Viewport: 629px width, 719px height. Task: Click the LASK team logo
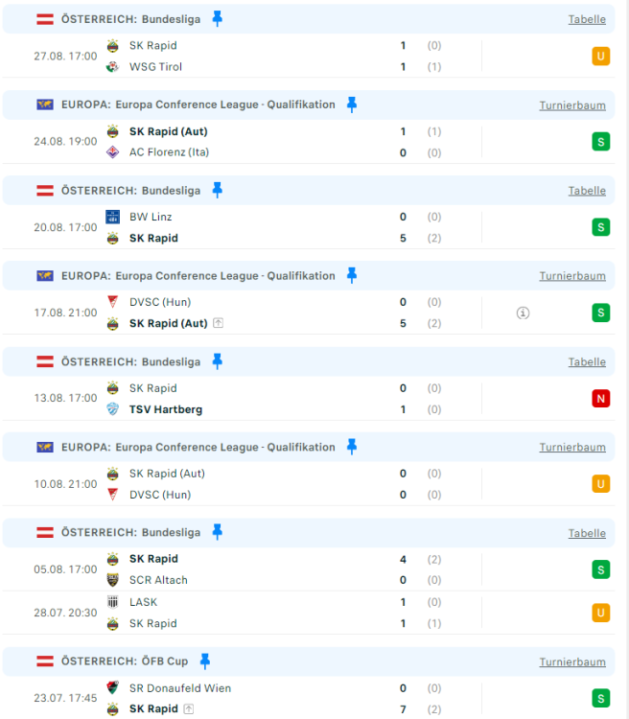pos(113,602)
